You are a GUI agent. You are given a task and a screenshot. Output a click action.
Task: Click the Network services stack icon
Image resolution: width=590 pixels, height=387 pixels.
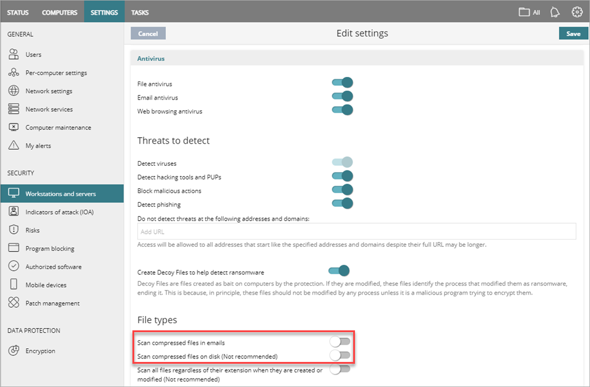pyautogui.click(x=14, y=109)
